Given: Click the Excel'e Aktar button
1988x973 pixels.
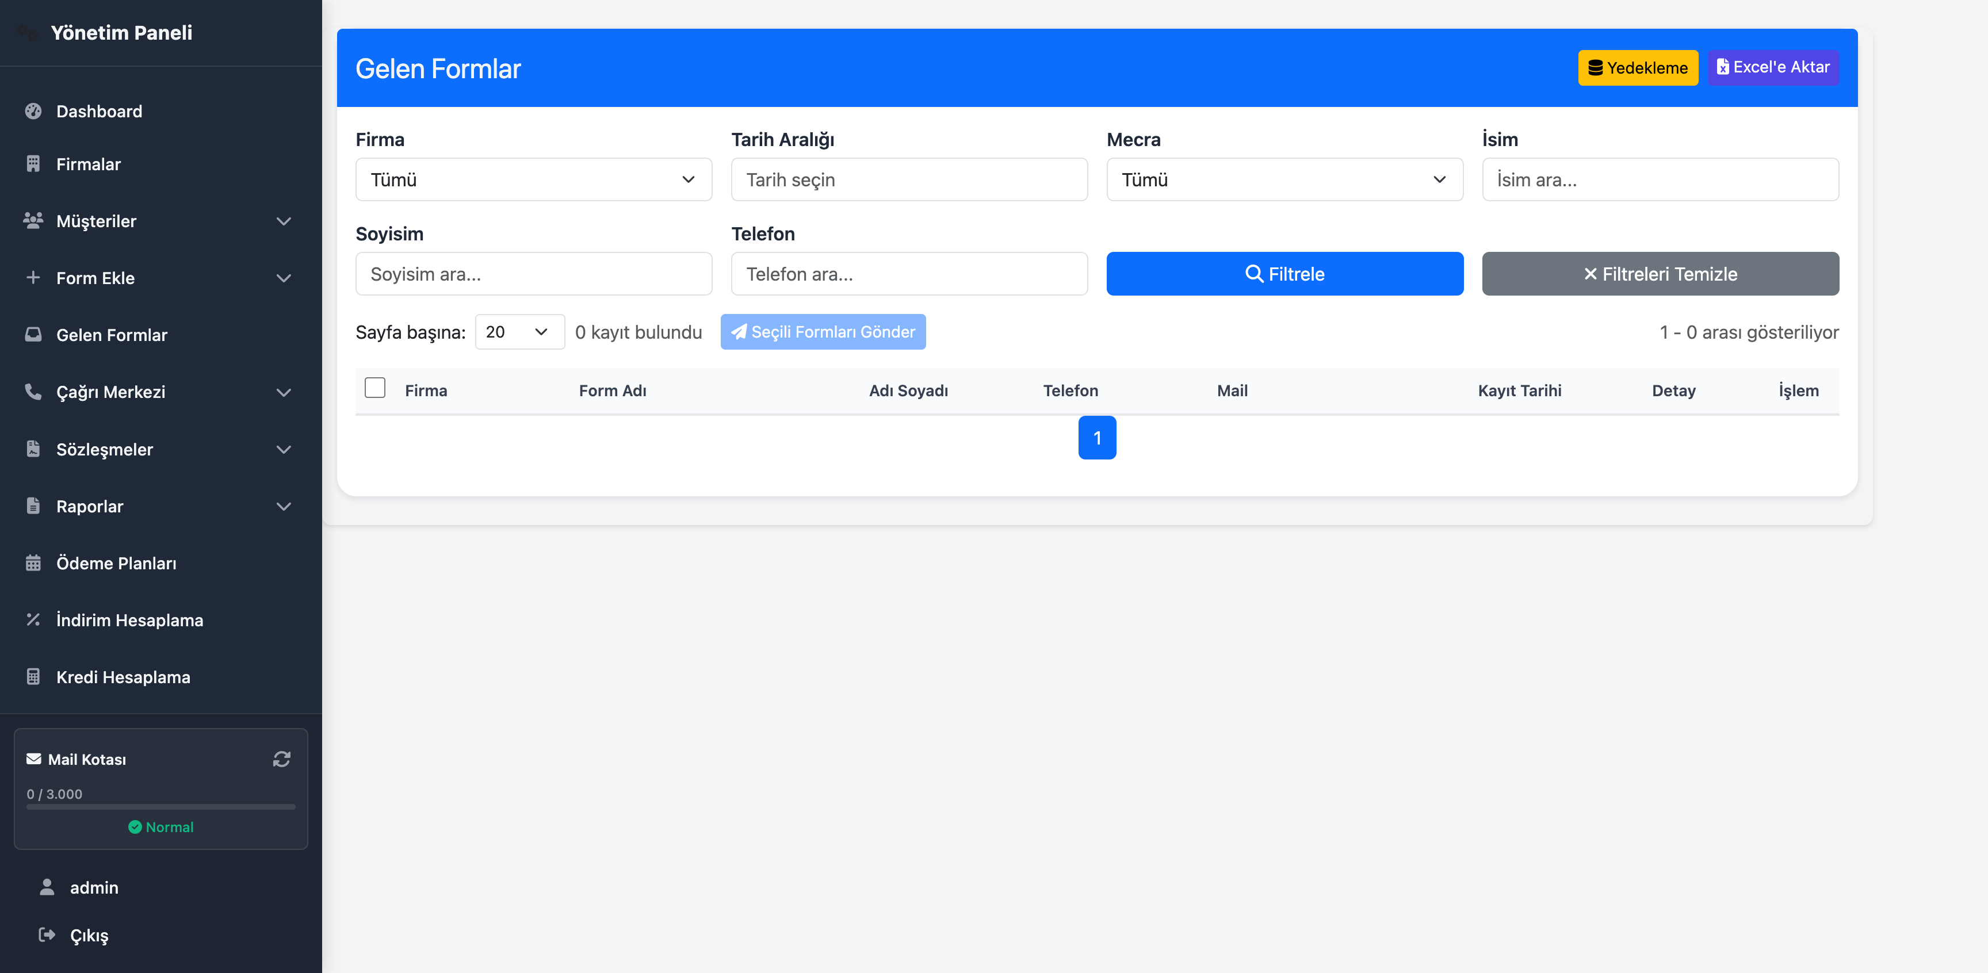Looking at the screenshot, I should (x=1773, y=68).
